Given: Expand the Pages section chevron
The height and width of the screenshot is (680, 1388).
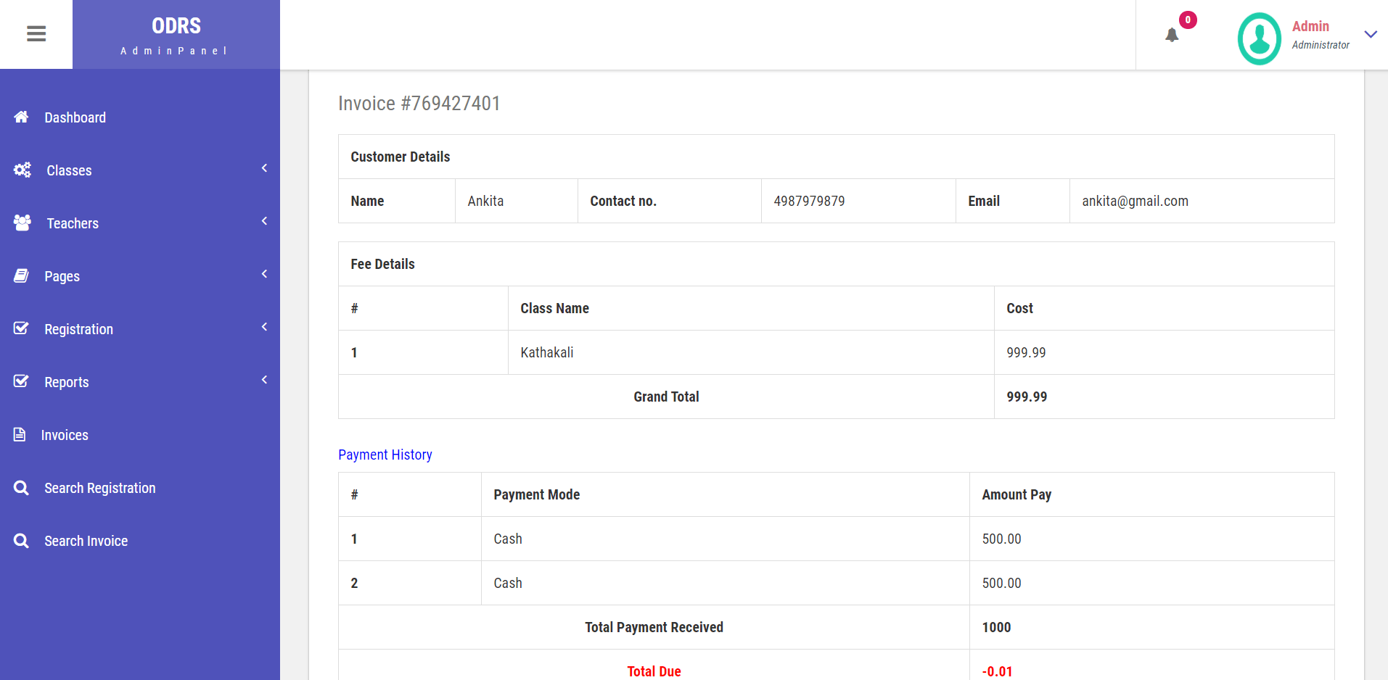Looking at the screenshot, I should point(264,273).
